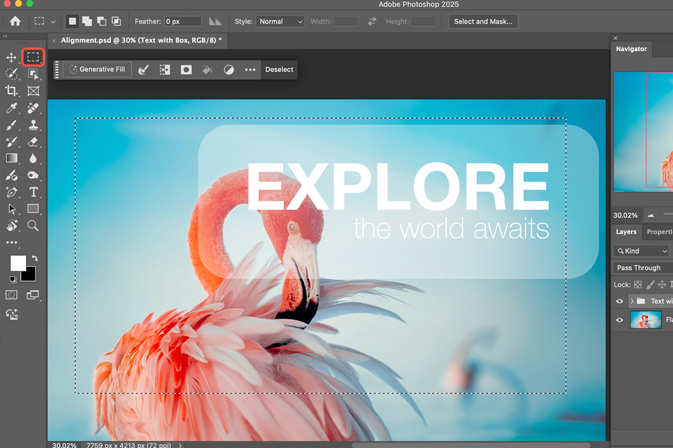Click the Select and Mask button
This screenshot has width=673, height=448.
pos(483,21)
